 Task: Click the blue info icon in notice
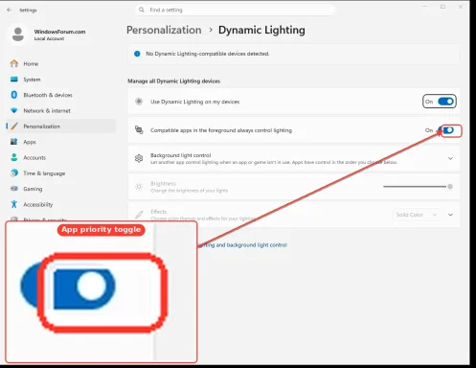point(137,54)
